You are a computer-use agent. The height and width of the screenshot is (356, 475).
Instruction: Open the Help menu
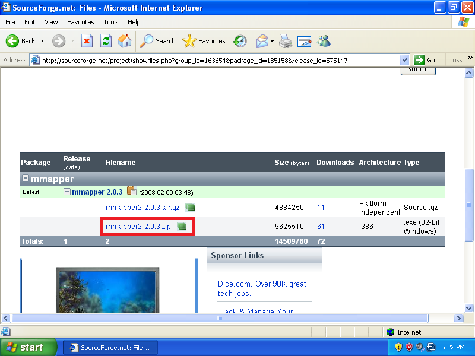coord(134,22)
